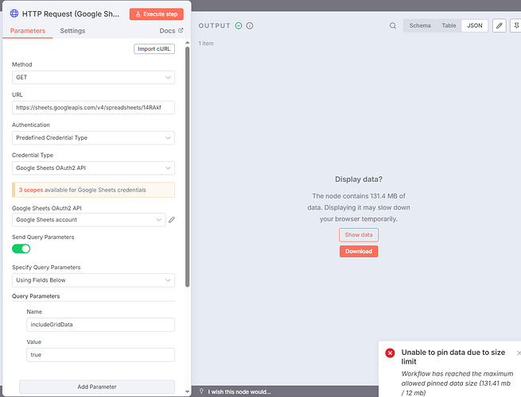Click the scrollbar up arrow
This screenshot has width=521, height=397.
(x=188, y=43)
